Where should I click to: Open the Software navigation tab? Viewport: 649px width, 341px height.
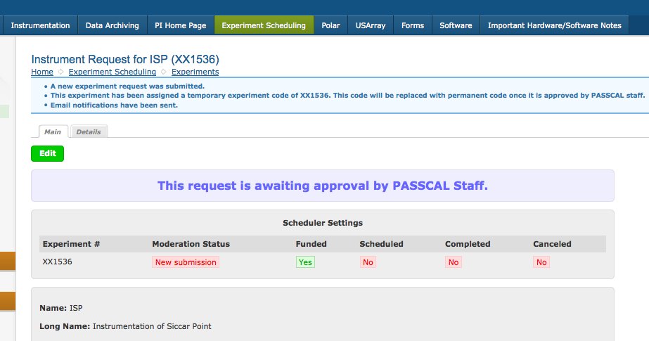click(456, 25)
